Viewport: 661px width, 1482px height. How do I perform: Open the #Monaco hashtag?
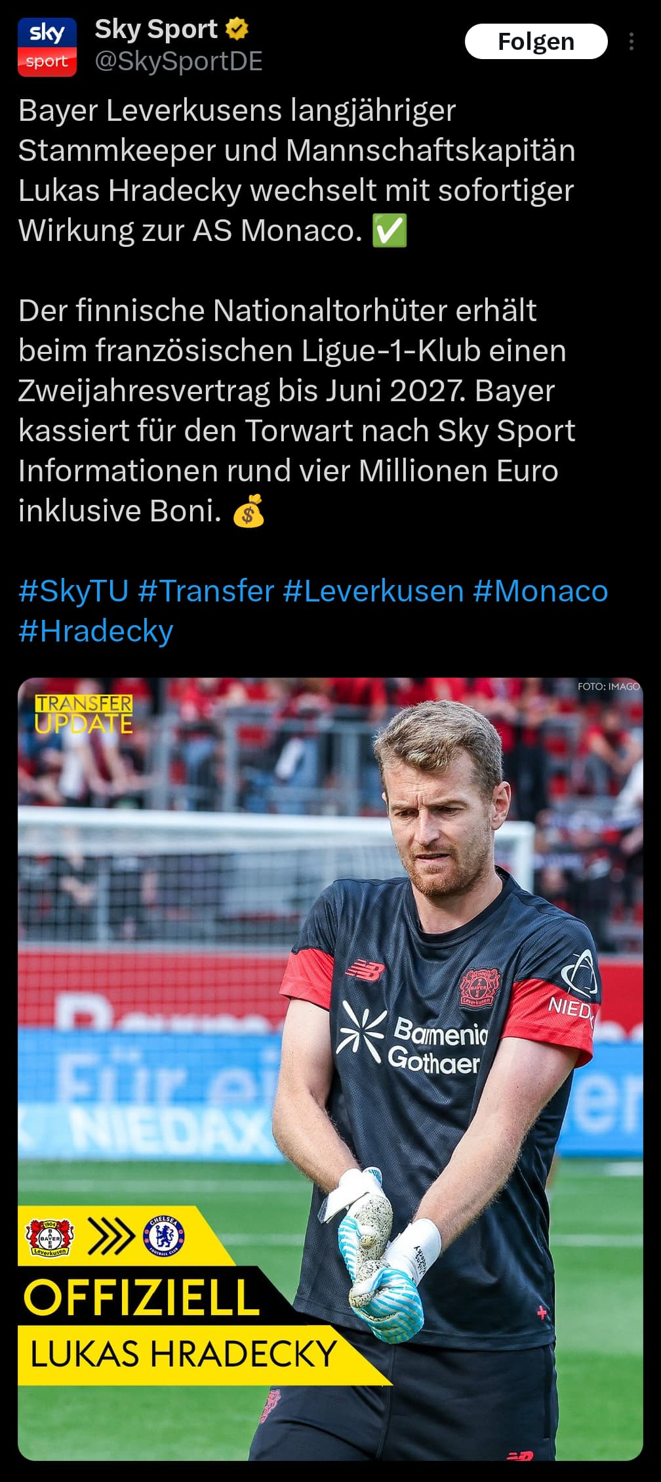[x=540, y=590]
